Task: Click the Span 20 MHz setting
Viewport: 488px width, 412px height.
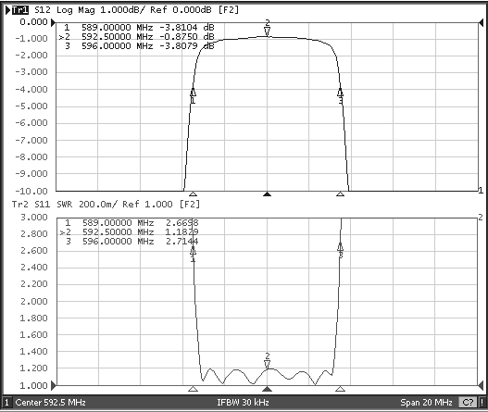Action: tap(426, 403)
